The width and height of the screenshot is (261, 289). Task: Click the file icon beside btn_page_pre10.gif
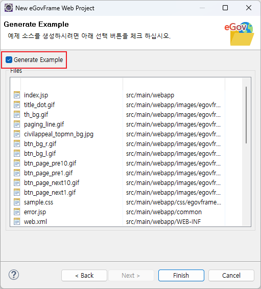[17, 163]
